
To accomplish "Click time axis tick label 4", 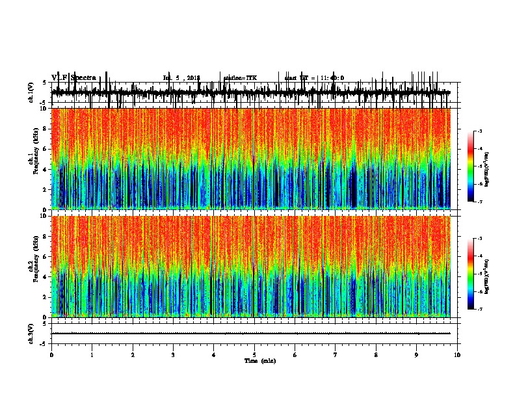I will click(214, 355).
